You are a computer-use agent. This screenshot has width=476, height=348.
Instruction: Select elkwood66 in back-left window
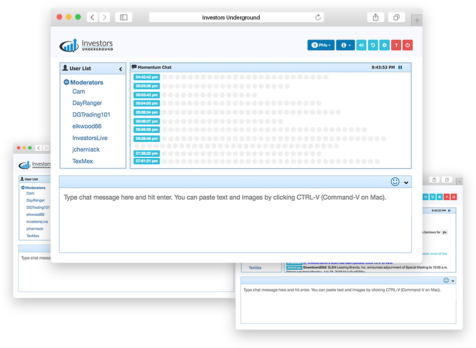[35, 215]
